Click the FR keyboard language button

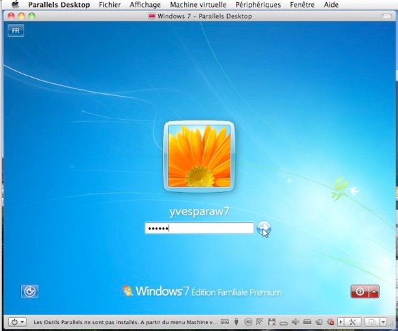16,31
